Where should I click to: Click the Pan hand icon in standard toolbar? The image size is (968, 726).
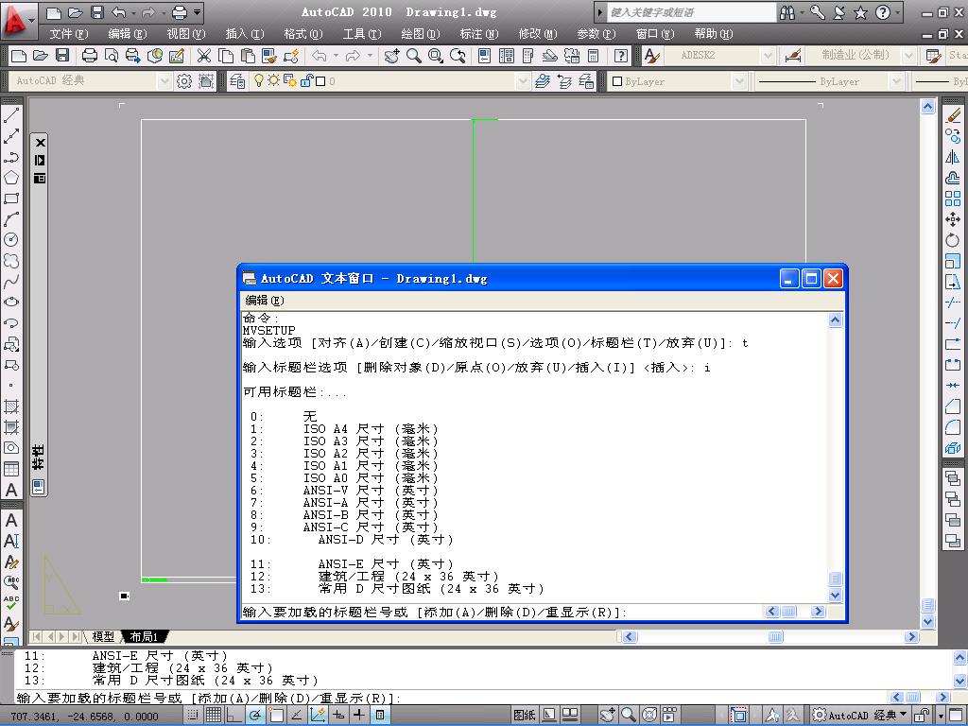[x=391, y=56]
